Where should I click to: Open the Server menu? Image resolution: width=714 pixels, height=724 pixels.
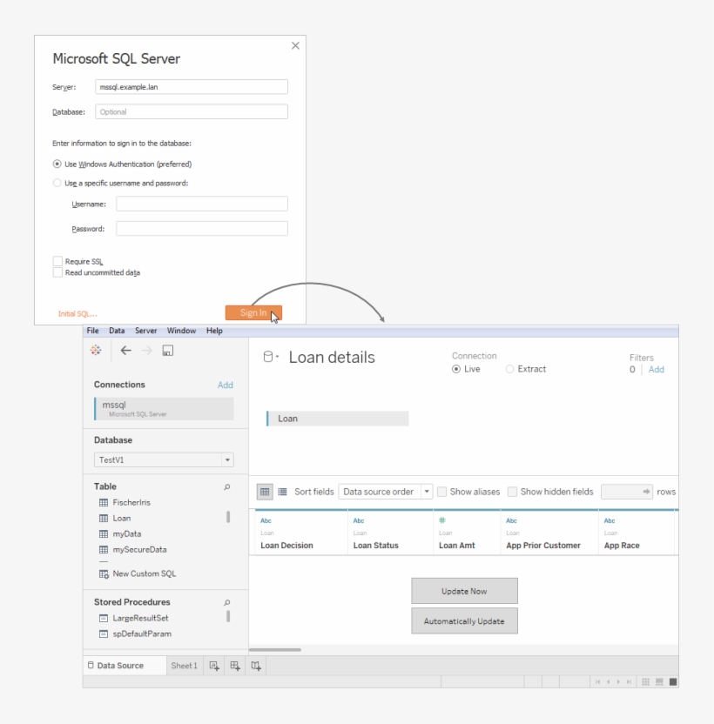click(x=145, y=331)
